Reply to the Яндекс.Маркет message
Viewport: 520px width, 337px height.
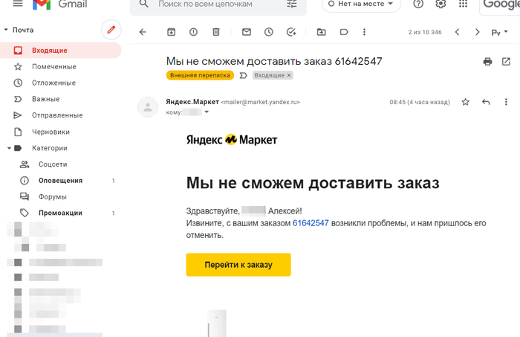point(486,102)
